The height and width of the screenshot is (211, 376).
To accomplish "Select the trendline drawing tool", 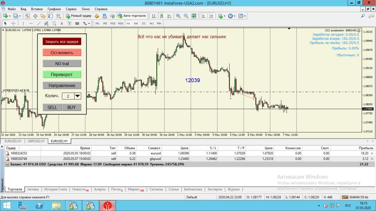I will click(38, 23).
